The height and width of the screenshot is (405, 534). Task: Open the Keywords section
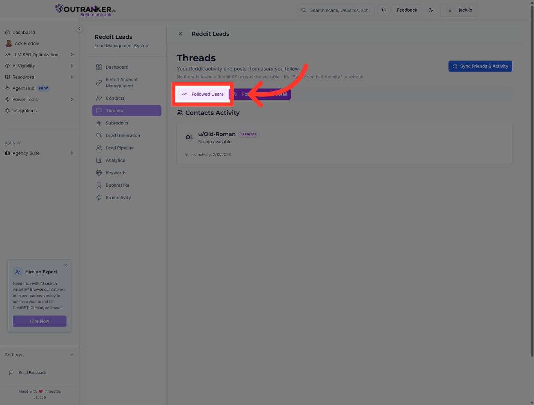click(x=127, y=173)
